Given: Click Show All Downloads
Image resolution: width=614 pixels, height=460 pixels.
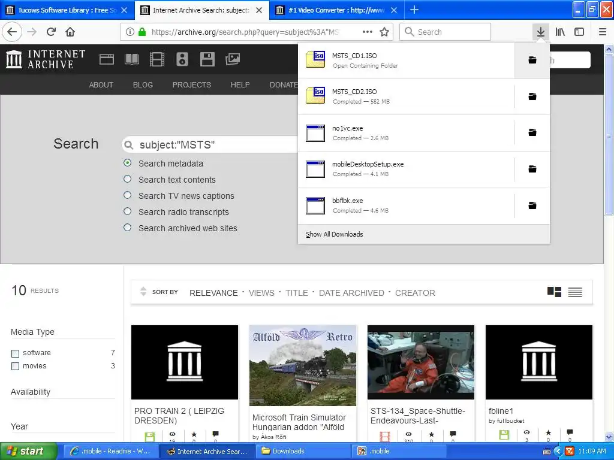Looking at the screenshot, I should pyautogui.click(x=335, y=234).
